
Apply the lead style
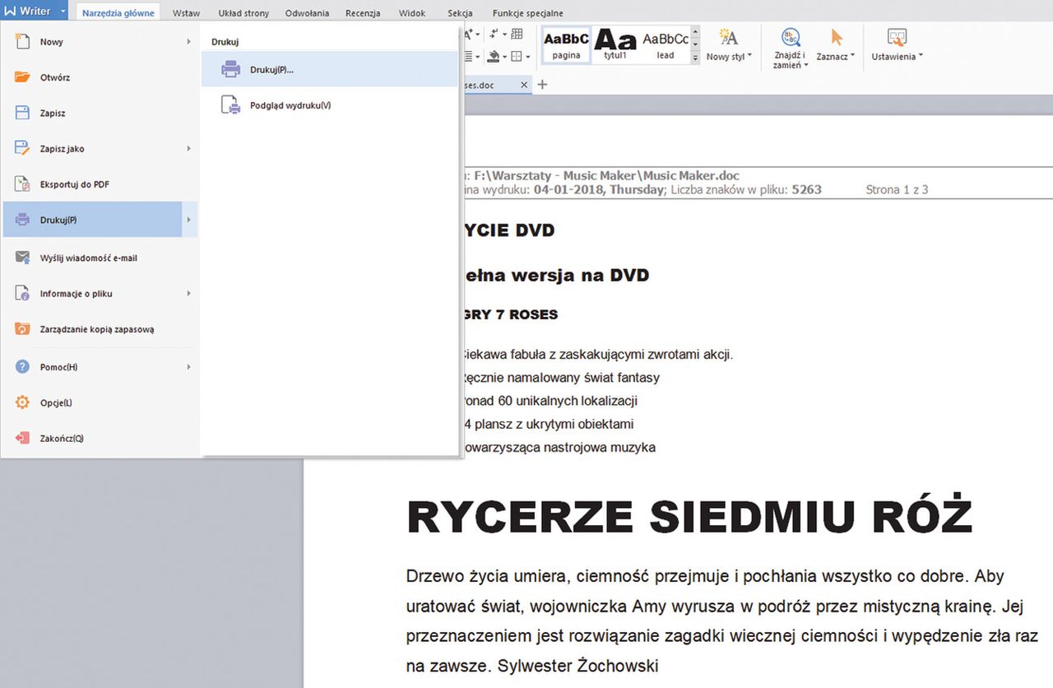pos(665,46)
